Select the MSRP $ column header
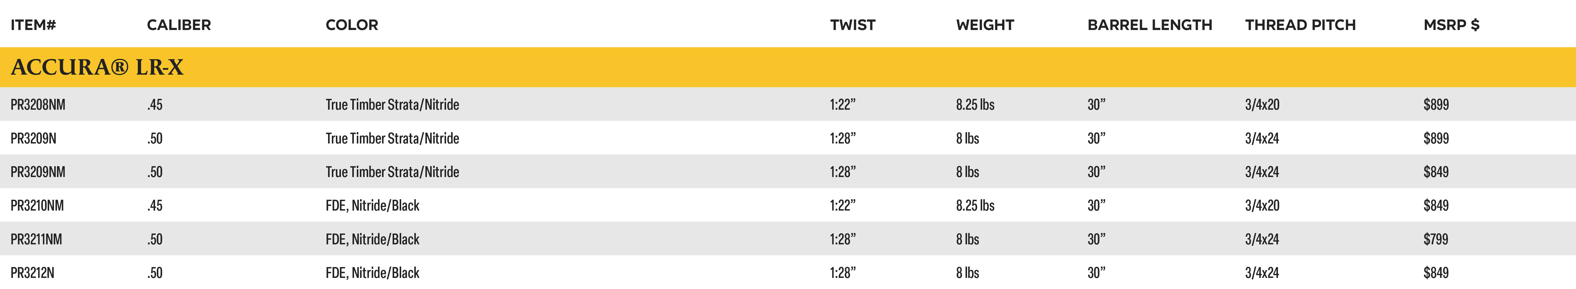The height and width of the screenshot is (289, 1576). pyautogui.click(x=1451, y=25)
